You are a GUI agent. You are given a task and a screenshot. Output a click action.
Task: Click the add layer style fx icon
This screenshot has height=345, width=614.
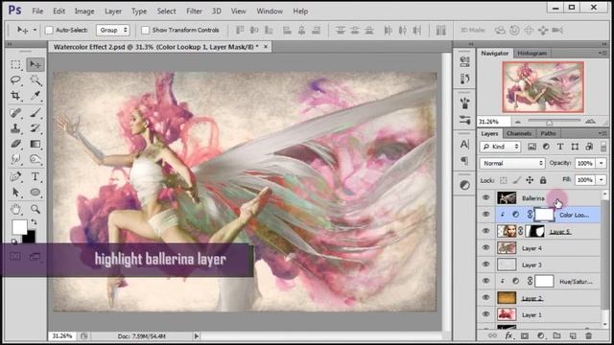pos(508,335)
